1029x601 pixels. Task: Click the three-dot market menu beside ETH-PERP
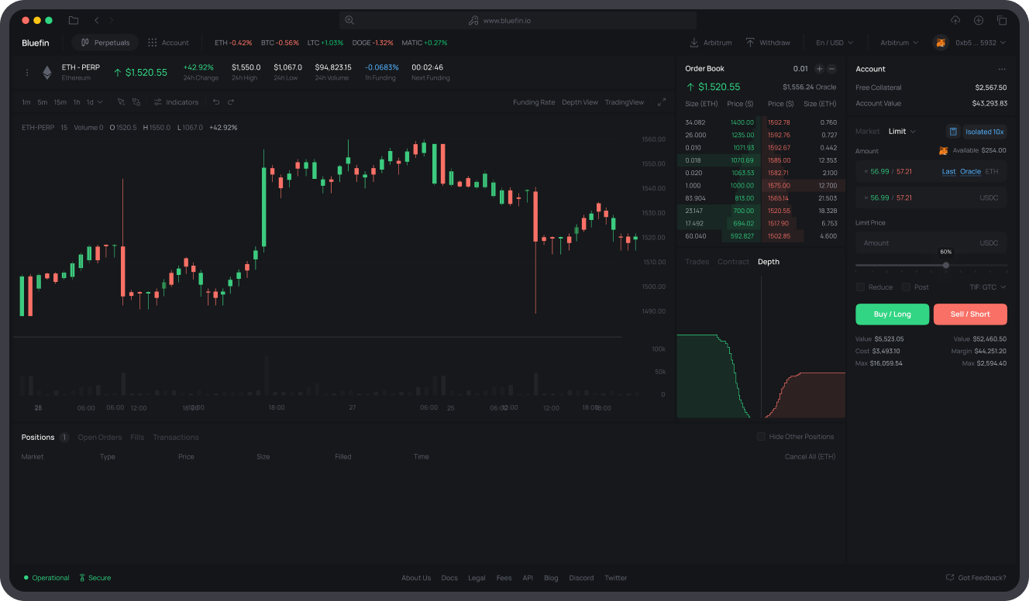pyautogui.click(x=27, y=73)
